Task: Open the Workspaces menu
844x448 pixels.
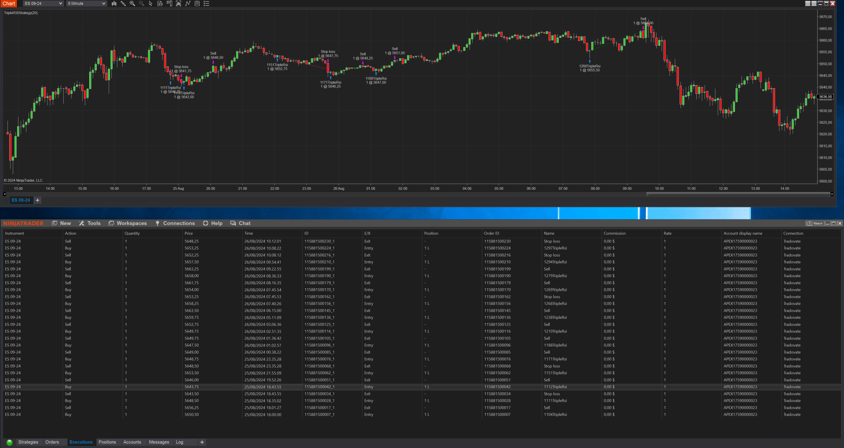Action: (128, 223)
